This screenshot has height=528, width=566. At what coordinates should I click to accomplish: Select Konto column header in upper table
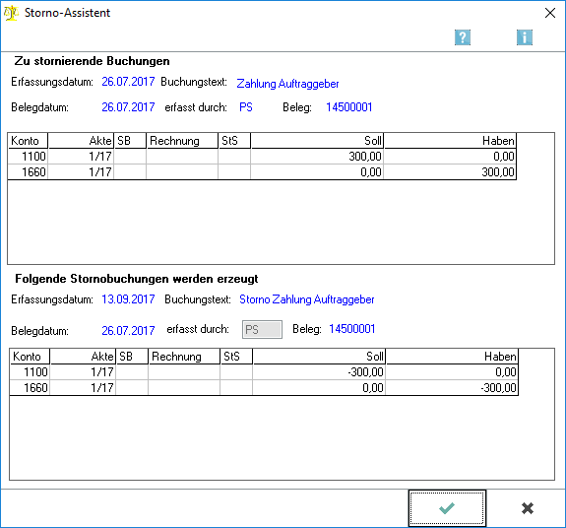pos(28,141)
